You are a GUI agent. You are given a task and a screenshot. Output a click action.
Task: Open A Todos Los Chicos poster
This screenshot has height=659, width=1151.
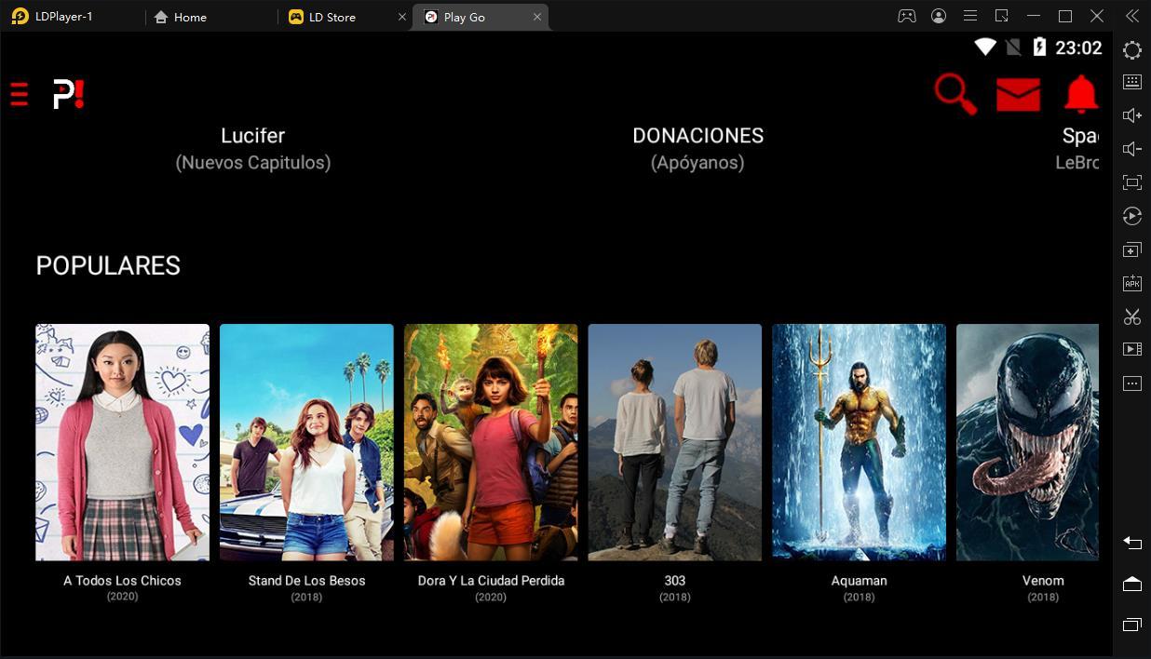(122, 442)
